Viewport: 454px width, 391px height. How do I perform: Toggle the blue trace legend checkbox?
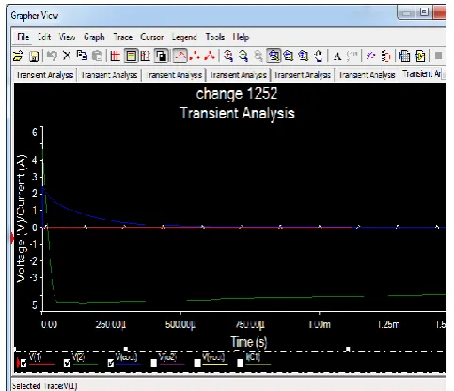point(111,363)
